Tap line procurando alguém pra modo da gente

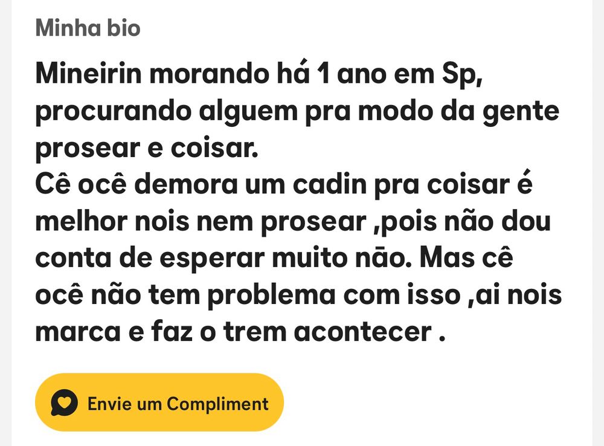(x=297, y=113)
